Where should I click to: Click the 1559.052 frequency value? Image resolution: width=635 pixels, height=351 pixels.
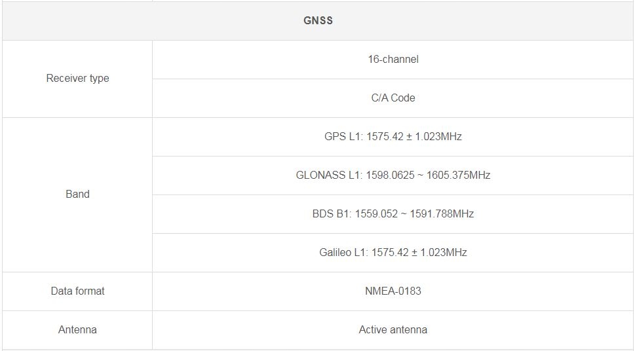[x=376, y=214]
